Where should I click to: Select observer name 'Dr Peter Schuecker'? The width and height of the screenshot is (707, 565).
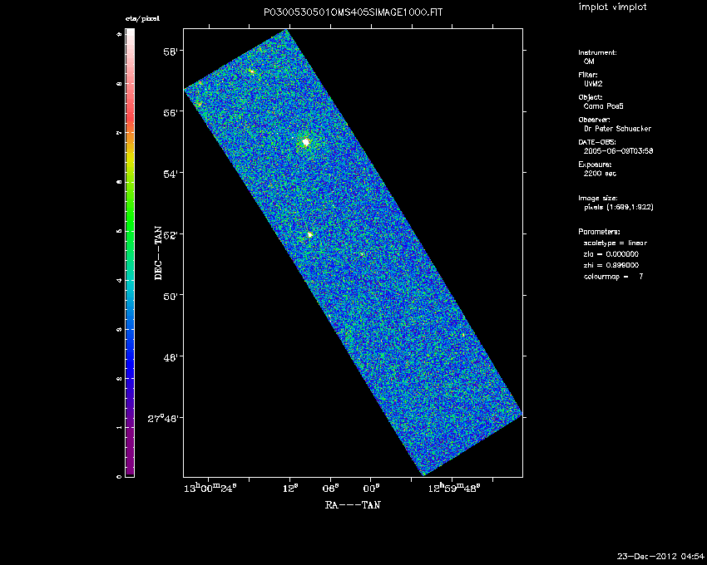(x=617, y=129)
